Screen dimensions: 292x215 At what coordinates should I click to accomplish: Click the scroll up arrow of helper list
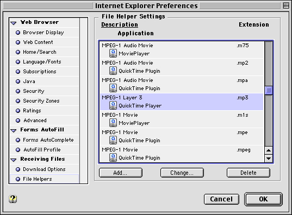(x=269, y=150)
